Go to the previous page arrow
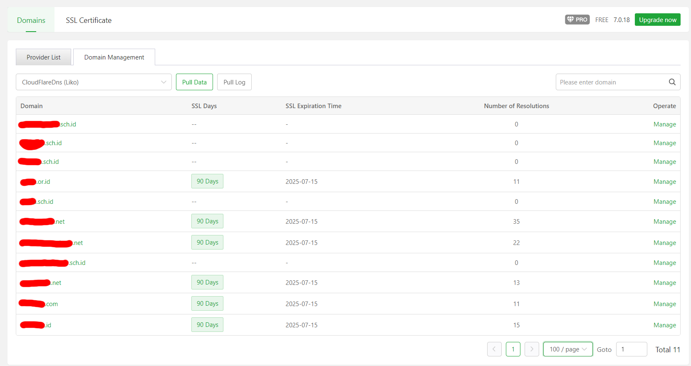 (x=494, y=349)
